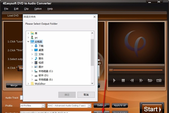Select the 图片 pictures folder
The width and height of the screenshot is (169, 113).
(x=39, y=67)
